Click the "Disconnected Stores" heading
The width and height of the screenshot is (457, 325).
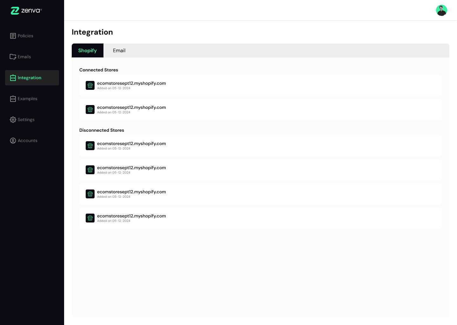coord(102,130)
